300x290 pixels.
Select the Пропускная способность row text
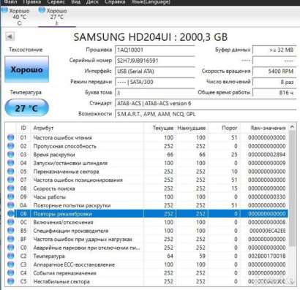point(64,146)
